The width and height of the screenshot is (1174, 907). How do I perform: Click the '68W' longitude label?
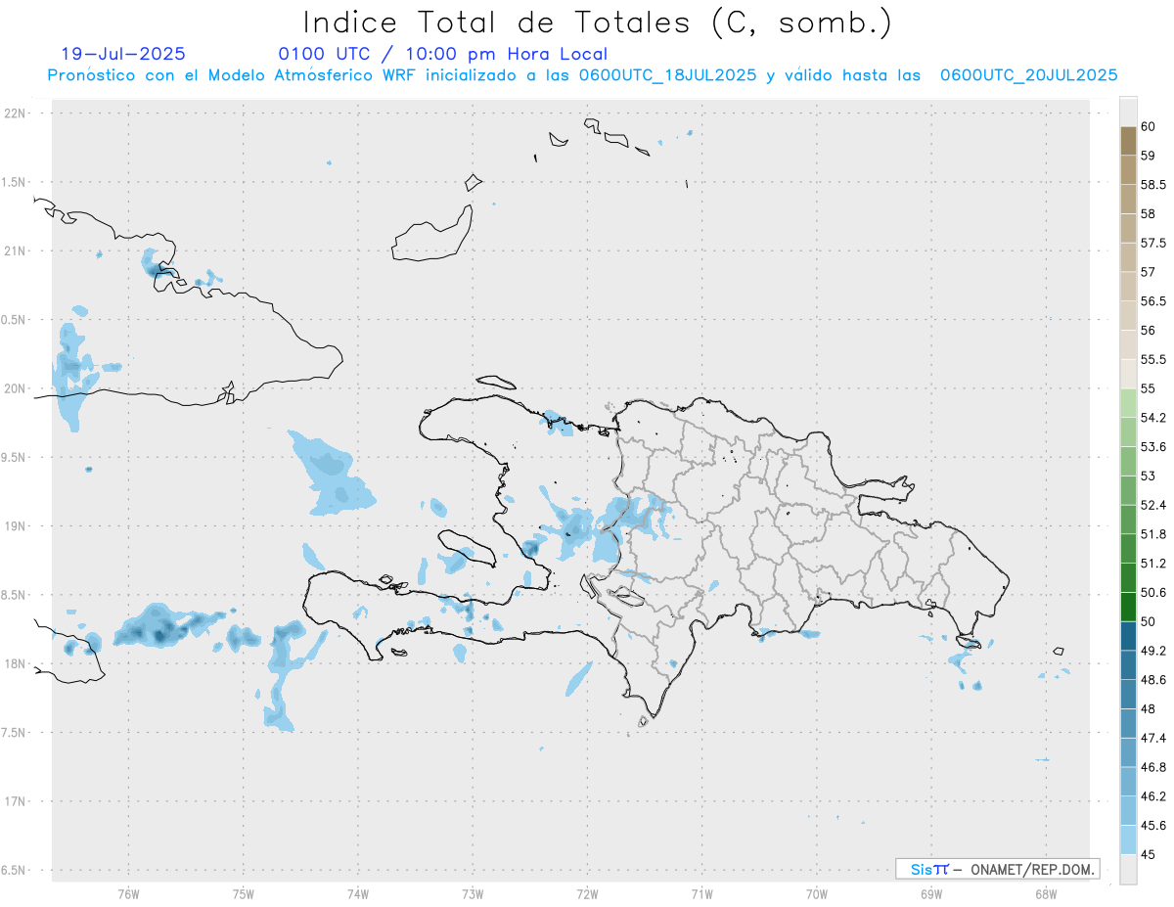(x=1046, y=893)
